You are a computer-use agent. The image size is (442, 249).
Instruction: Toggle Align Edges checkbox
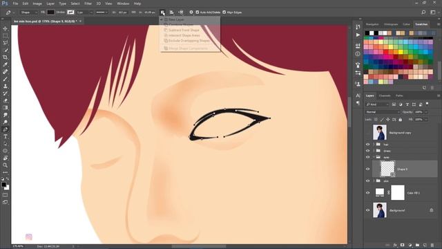click(x=224, y=12)
